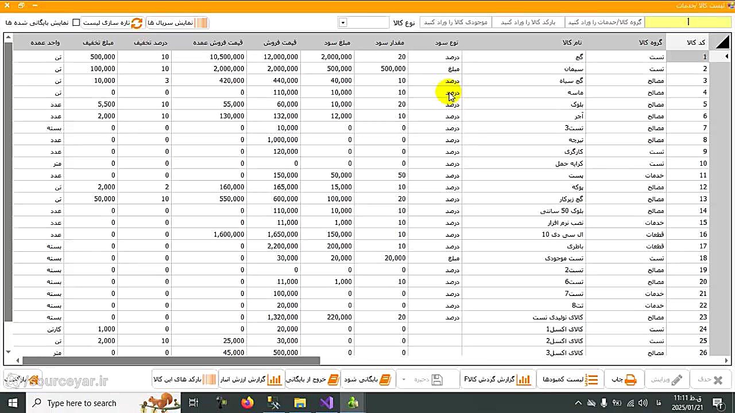Click the چاپ printer icon
Image resolution: width=735 pixels, height=413 pixels.
[630, 380]
